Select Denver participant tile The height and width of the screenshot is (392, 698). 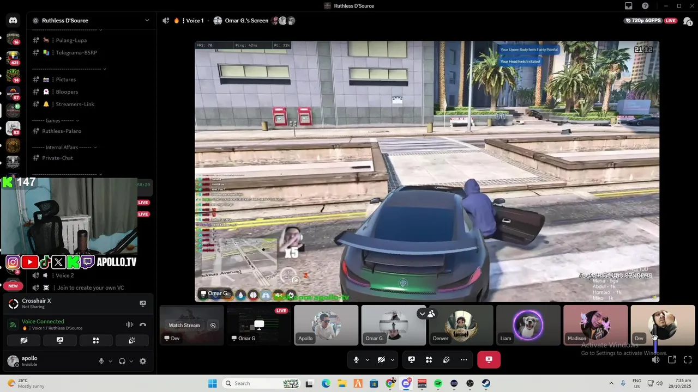click(x=461, y=325)
